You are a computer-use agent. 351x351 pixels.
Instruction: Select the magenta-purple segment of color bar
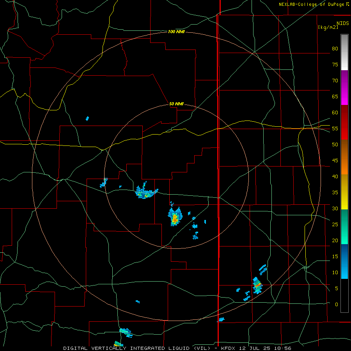coord(344,87)
